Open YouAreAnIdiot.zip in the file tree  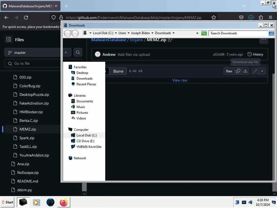tap(34, 155)
